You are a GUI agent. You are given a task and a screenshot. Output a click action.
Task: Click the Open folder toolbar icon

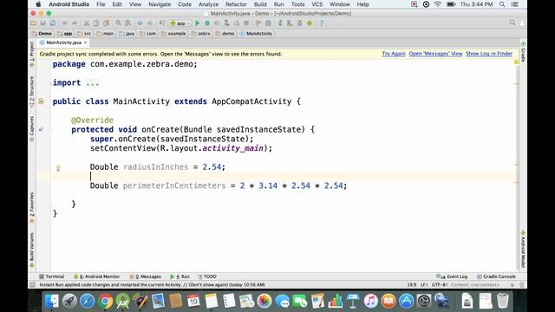click(x=33, y=23)
